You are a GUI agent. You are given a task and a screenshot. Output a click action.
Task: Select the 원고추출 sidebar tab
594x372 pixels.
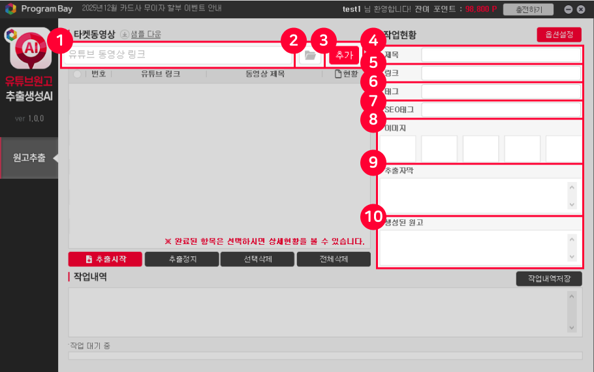coord(29,158)
